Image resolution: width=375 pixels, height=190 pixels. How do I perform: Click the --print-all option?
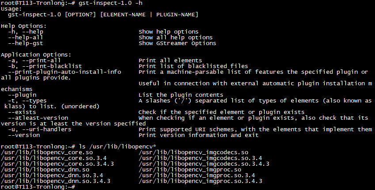click(34, 60)
